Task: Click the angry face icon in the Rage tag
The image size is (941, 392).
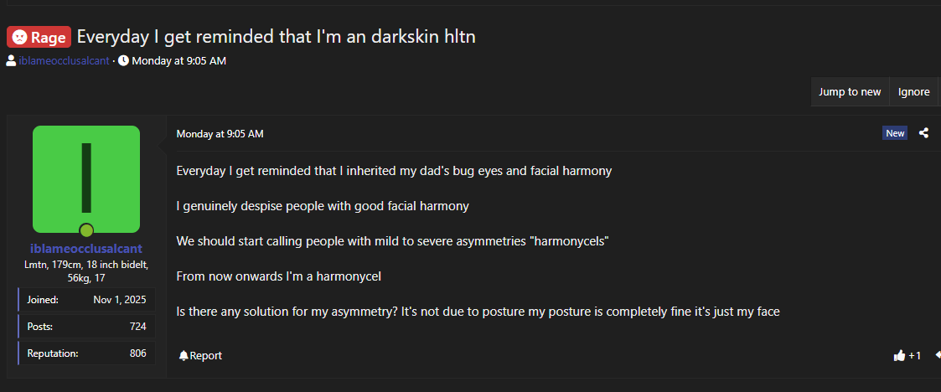Action: click(x=18, y=37)
